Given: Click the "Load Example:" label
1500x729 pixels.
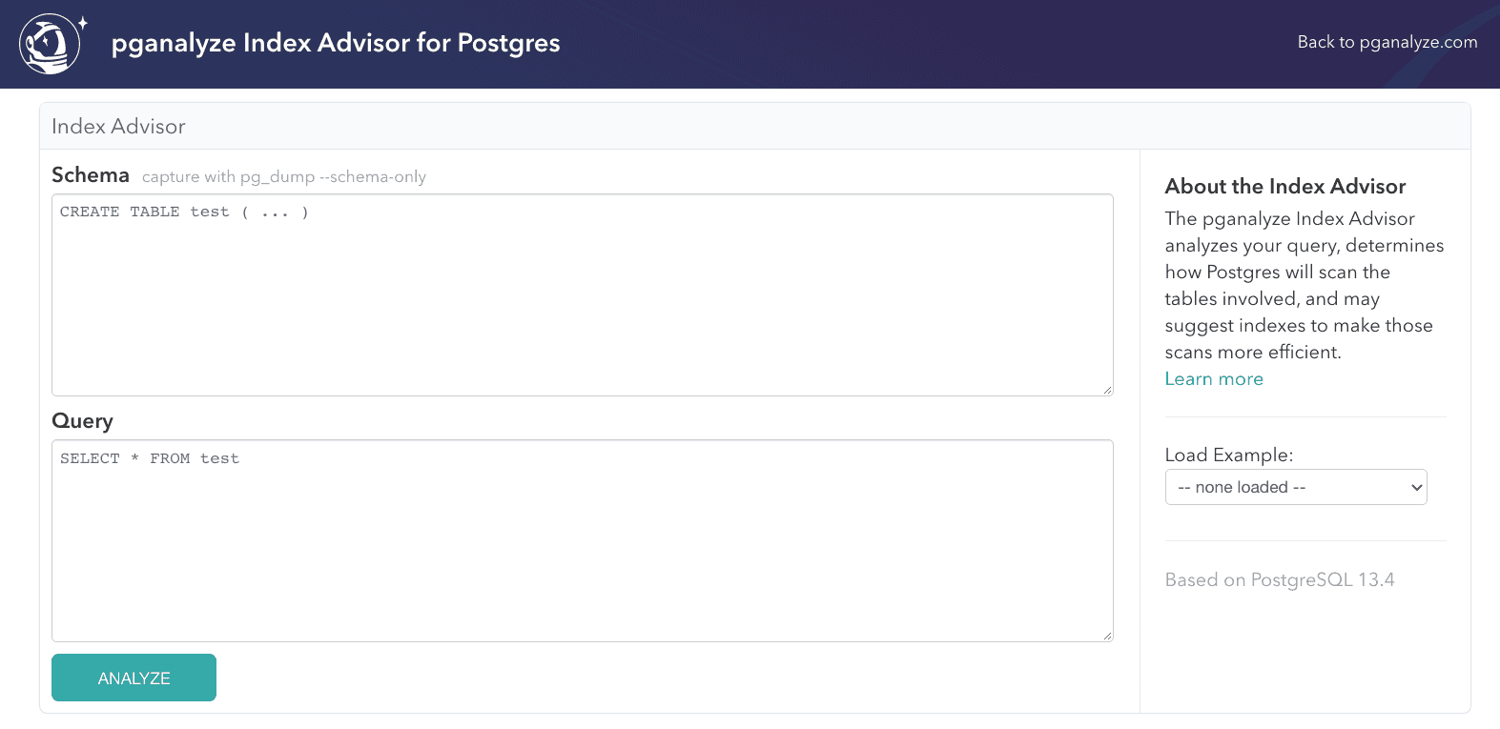Looking at the screenshot, I should click(x=1228, y=455).
